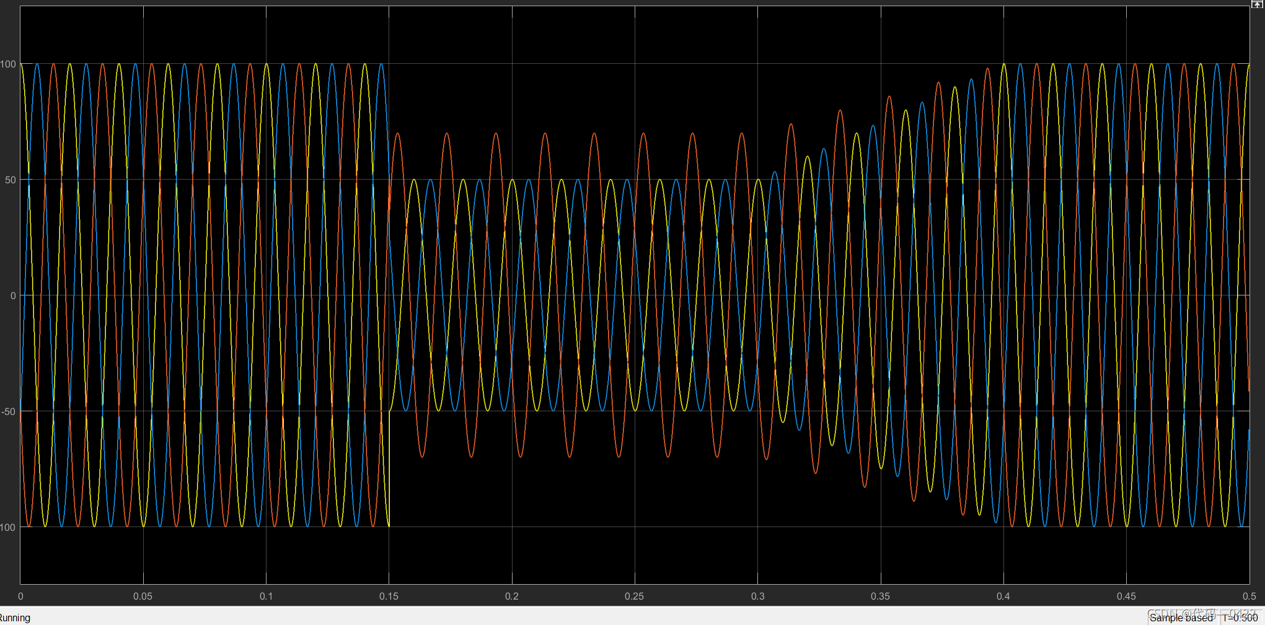Viewport: 1265px width, 625px height.
Task: Click the 0.5 x-axis end tick label
Action: pyautogui.click(x=1249, y=596)
